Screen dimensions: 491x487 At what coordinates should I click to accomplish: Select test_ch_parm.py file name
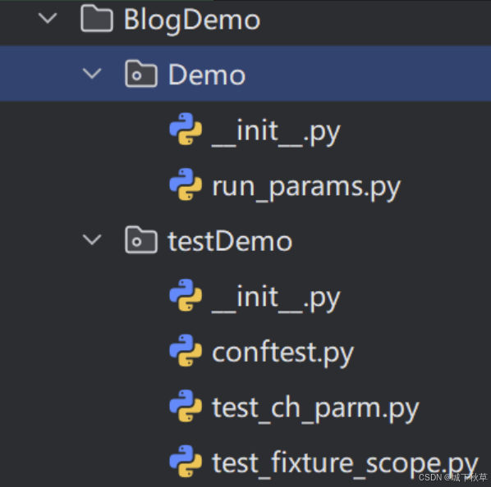[x=315, y=409]
